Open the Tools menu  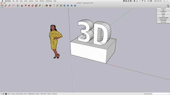[x=37, y=1]
